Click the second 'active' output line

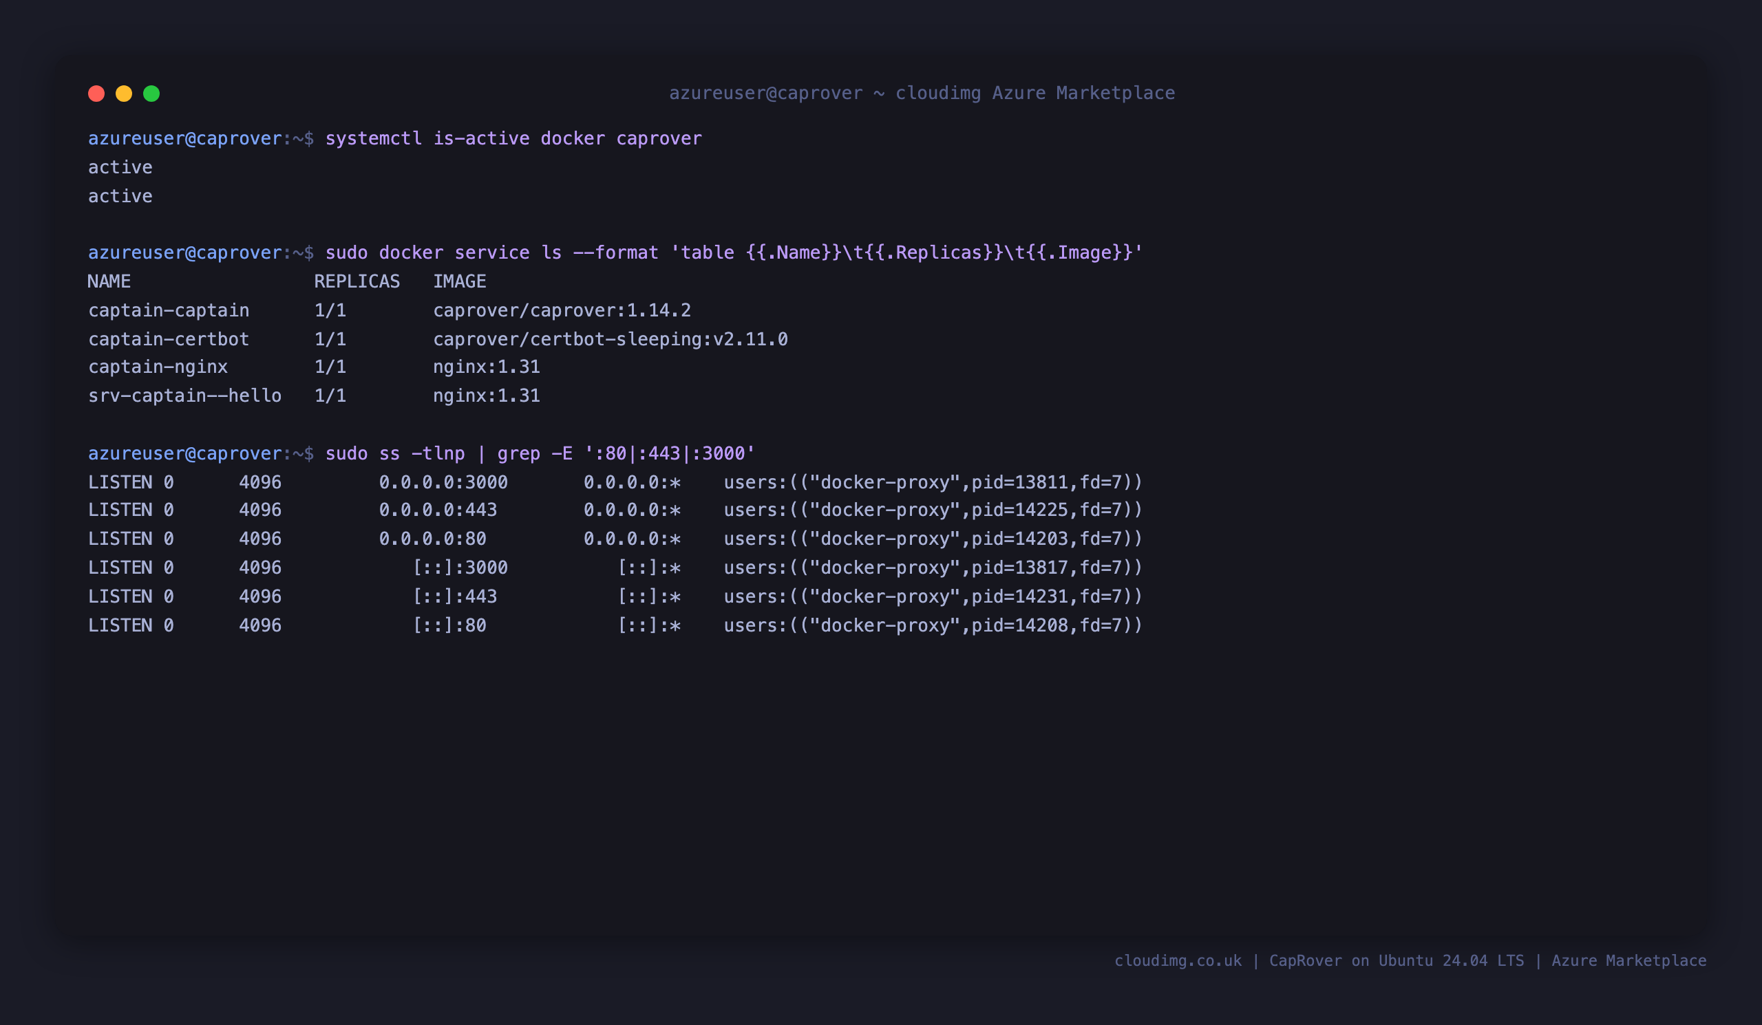[x=120, y=196]
